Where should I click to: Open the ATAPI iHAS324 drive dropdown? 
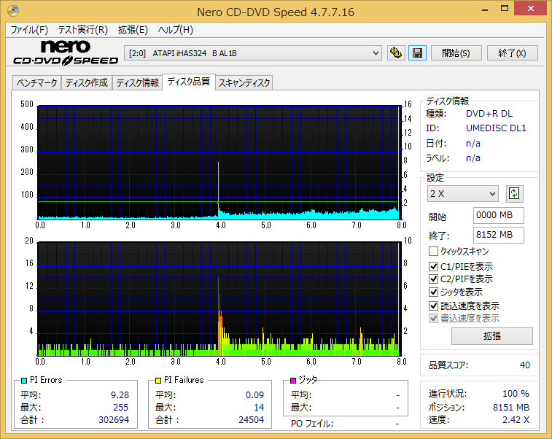coord(253,53)
